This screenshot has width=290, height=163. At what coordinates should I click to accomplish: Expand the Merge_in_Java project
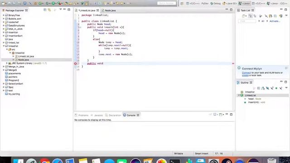(4, 67)
